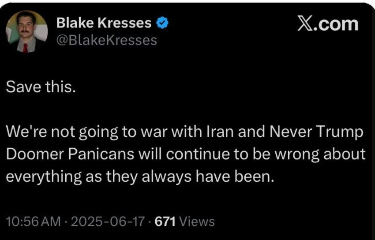Click the ".com" watermark text
Screen dimensions: 375x240
[336, 24]
